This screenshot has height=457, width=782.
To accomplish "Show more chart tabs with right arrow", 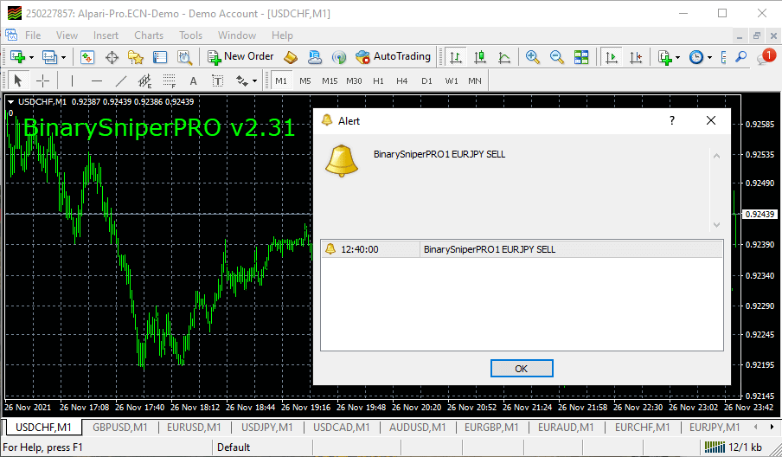I will click(772, 427).
